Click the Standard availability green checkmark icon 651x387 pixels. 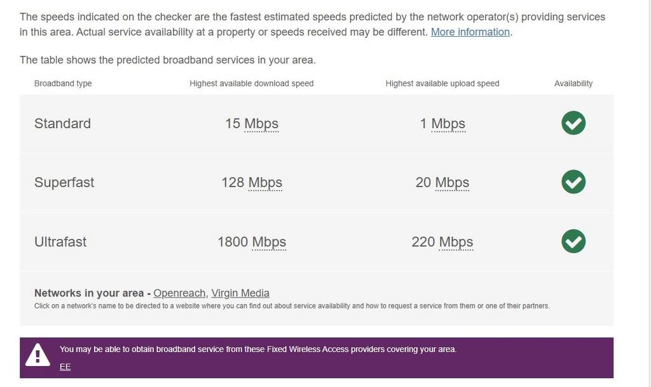pyautogui.click(x=573, y=123)
